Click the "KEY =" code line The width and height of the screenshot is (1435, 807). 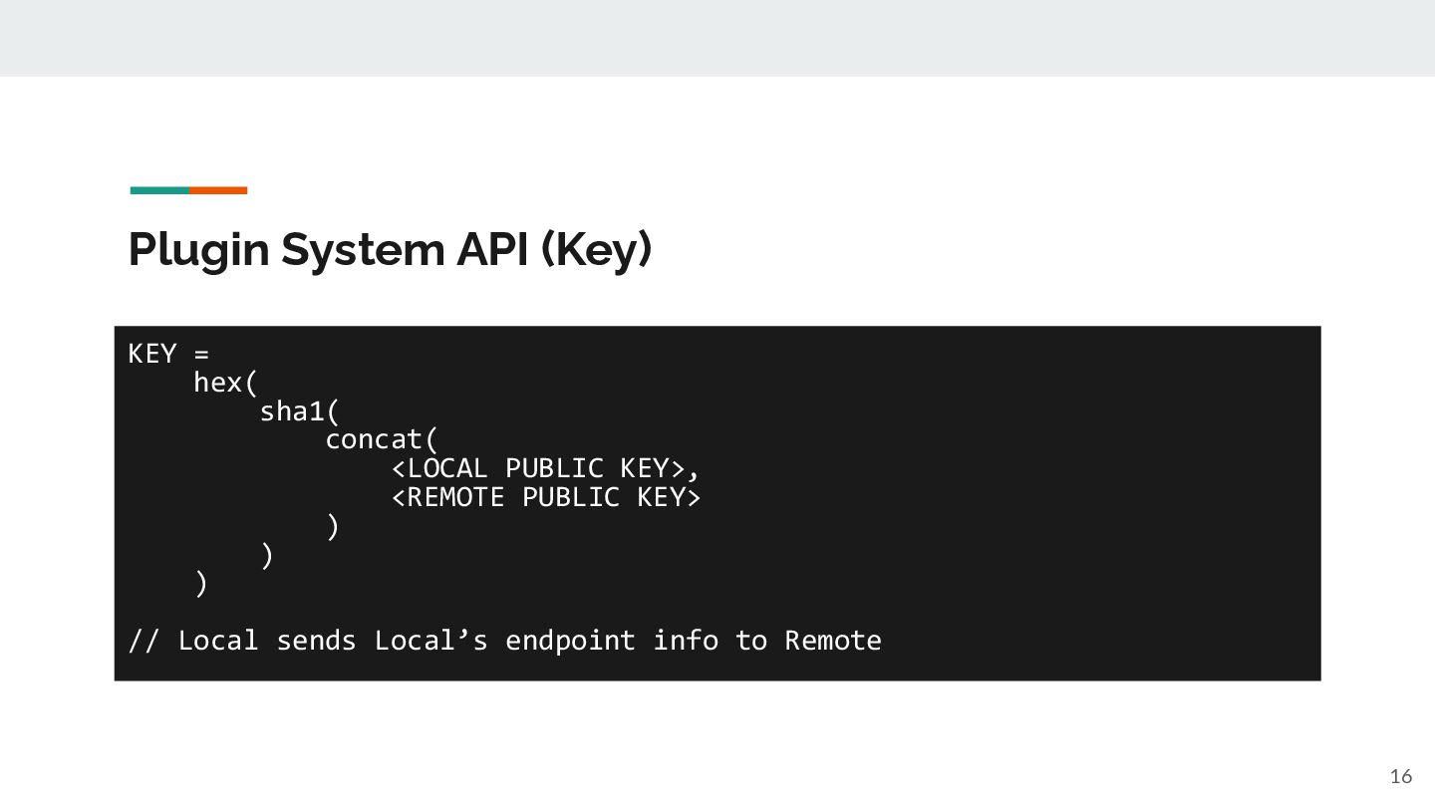pyautogui.click(x=168, y=354)
